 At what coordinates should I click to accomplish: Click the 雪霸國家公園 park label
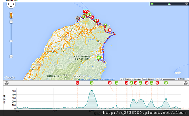pyautogui.click(x=53, y=76)
